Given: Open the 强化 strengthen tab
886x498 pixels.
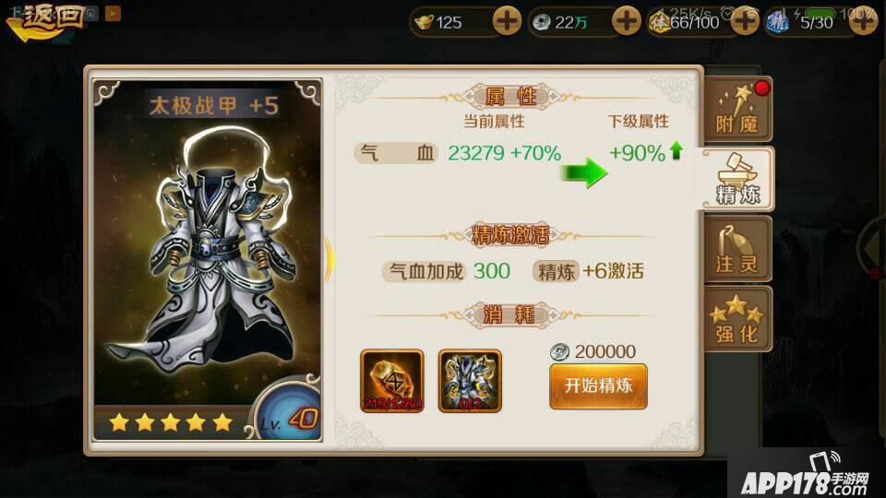Looking at the screenshot, I should point(737,319).
